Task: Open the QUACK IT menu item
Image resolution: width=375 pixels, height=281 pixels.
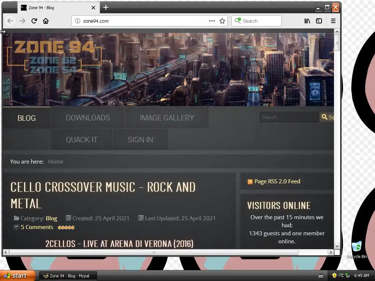Action: (82, 139)
